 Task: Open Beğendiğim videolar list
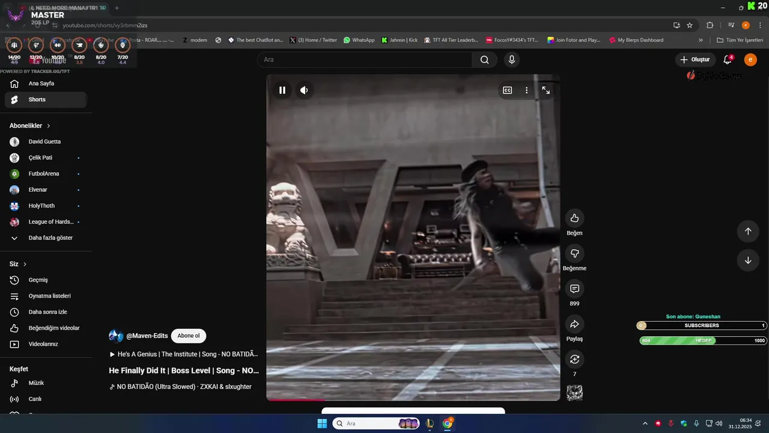click(46, 328)
